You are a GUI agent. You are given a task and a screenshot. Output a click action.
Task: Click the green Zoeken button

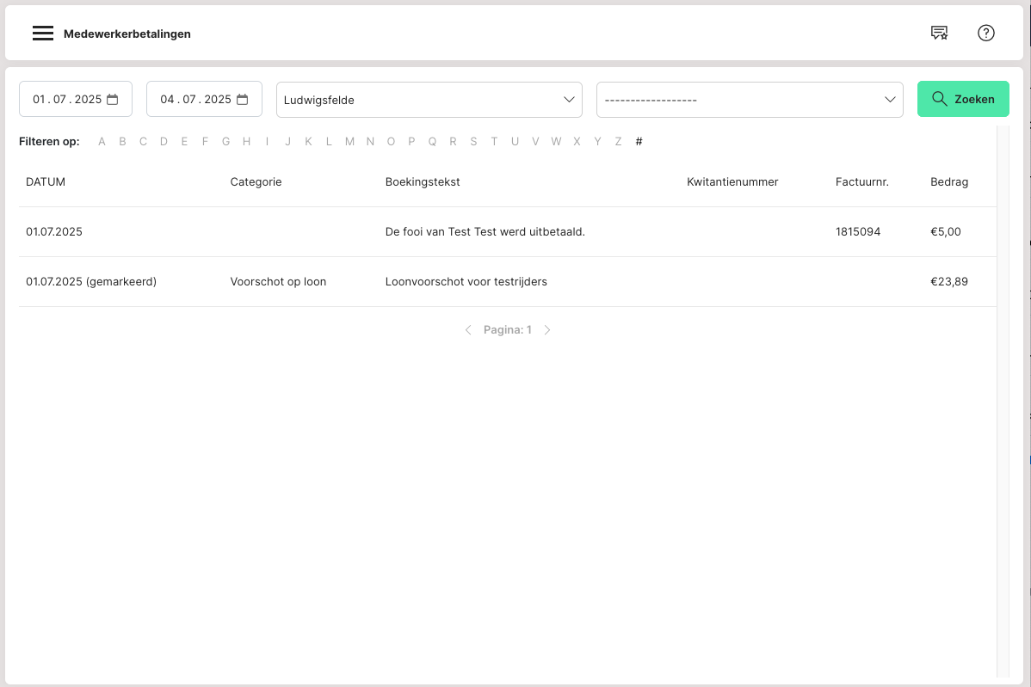[x=963, y=99]
